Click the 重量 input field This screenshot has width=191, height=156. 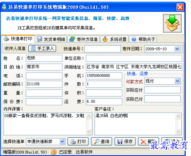click(44, 93)
